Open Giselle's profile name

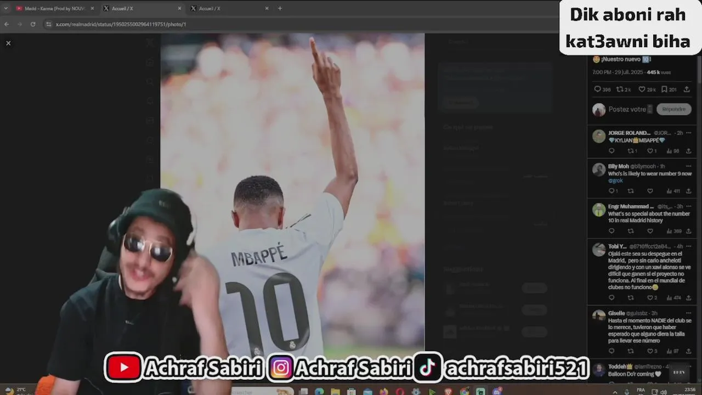616,313
